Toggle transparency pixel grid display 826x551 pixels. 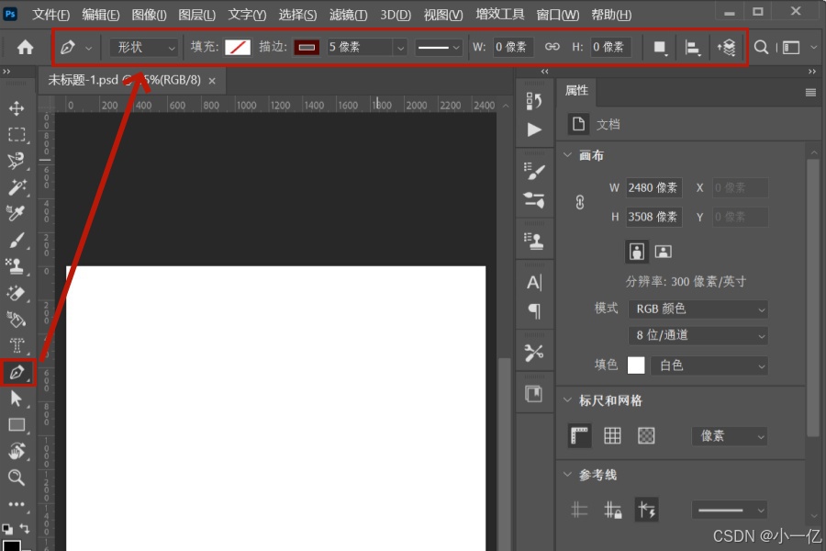[x=646, y=436]
